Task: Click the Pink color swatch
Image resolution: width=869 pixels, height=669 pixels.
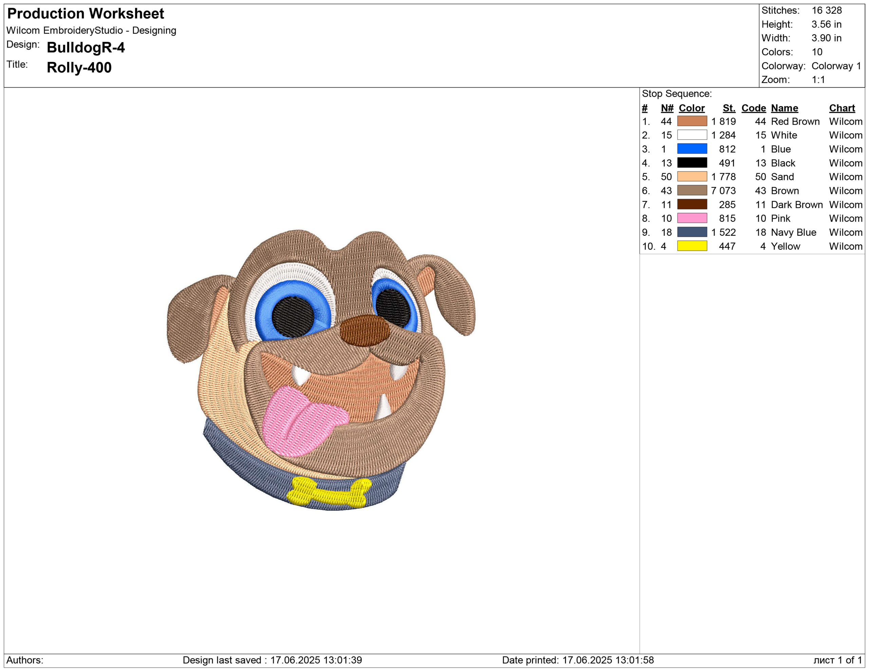Action: click(692, 218)
